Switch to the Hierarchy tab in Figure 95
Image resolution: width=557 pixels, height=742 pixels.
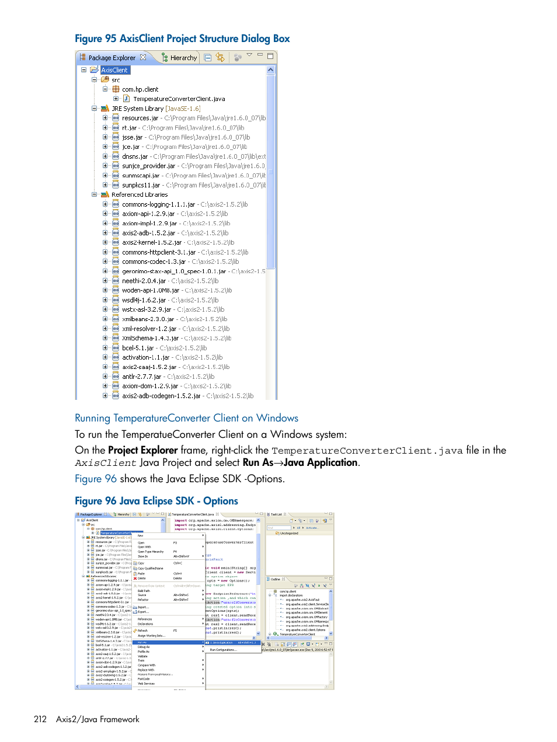(x=180, y=58)
